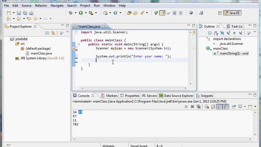Select JRE System Library entry
The height and width of the screenshot is (147, 261).
(42, 58)
